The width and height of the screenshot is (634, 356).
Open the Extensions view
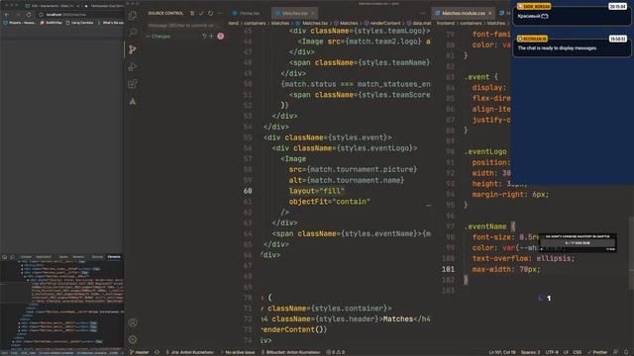[x=133, y=84]
